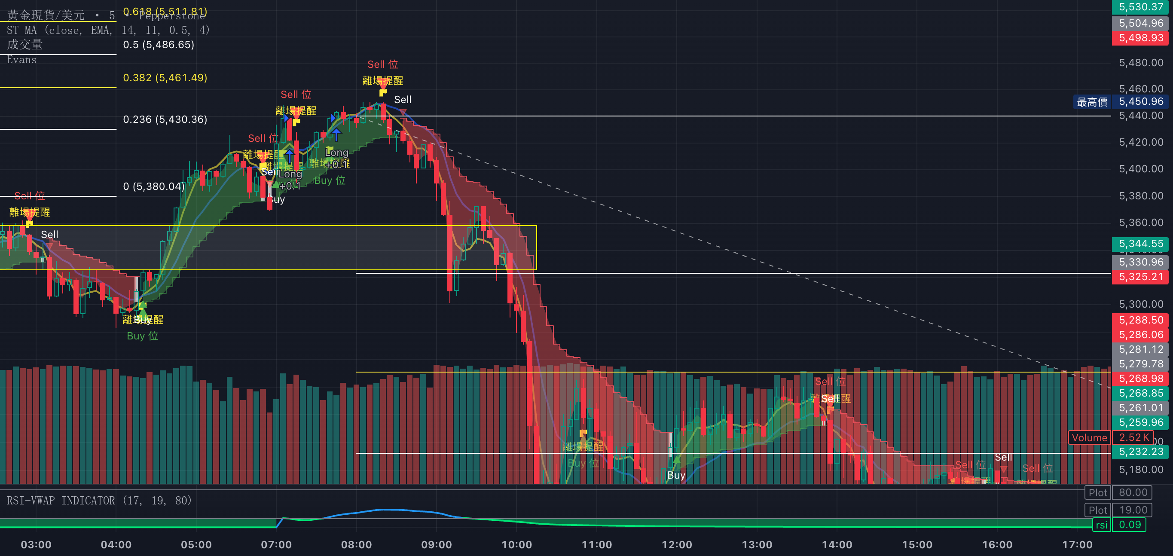Select the 2.52 K volume value

coord(1133,437)
